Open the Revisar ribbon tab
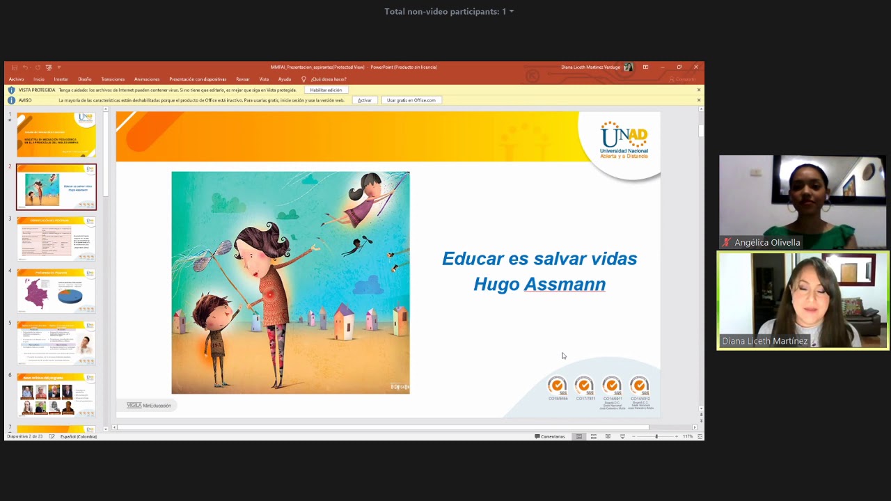 click(x=243, y=79)
